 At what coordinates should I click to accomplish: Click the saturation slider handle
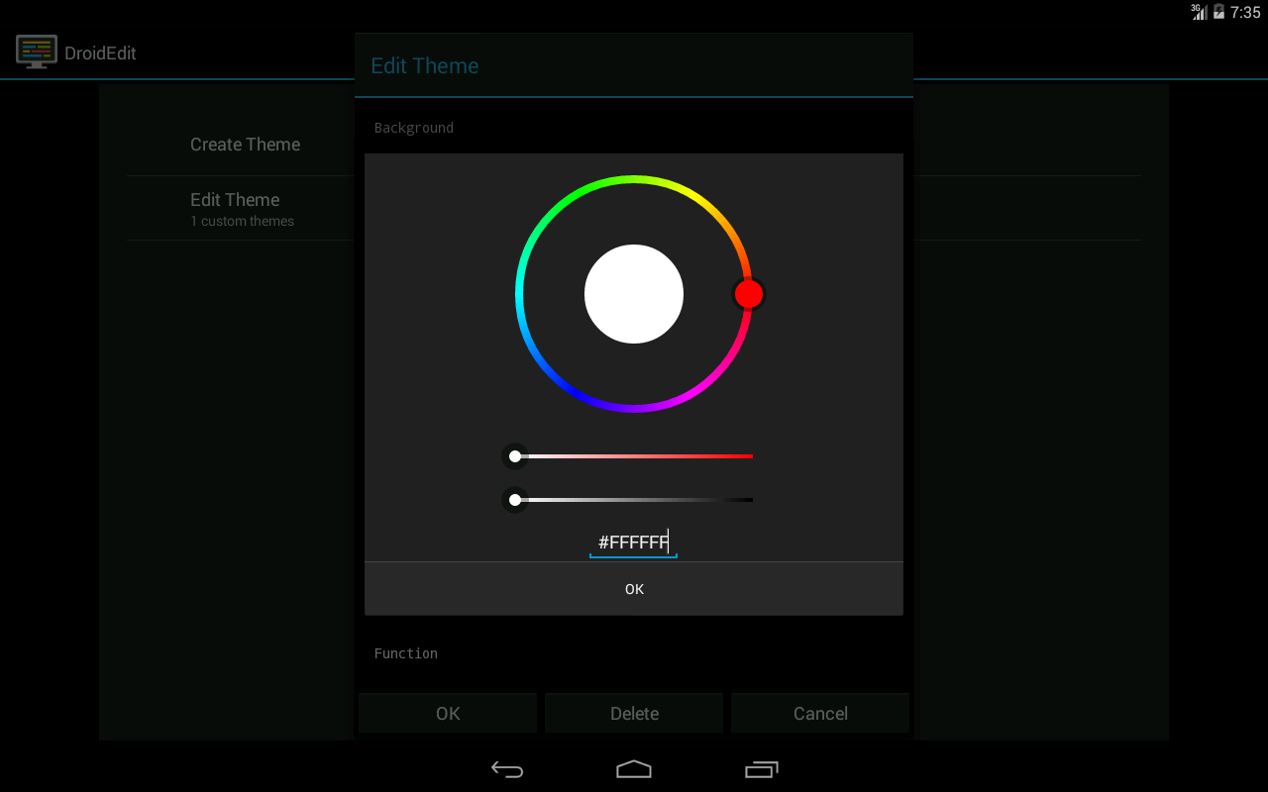pyautogui.click(x=515, y=456)
